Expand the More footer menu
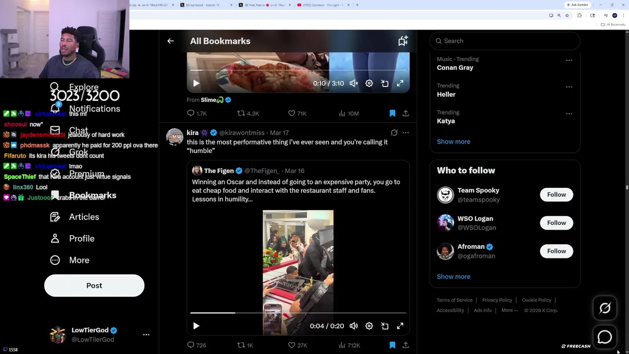 coord(510,310)
